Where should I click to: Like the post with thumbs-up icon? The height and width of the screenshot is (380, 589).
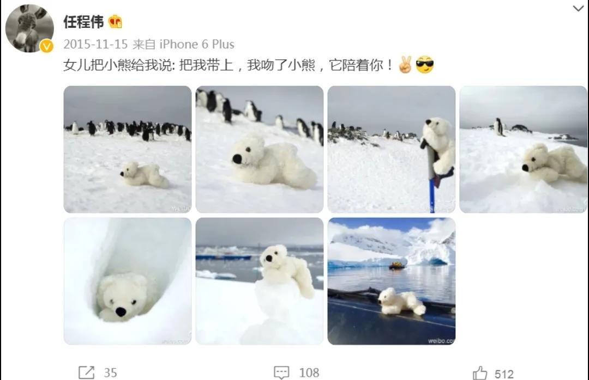tap(480, 373)
